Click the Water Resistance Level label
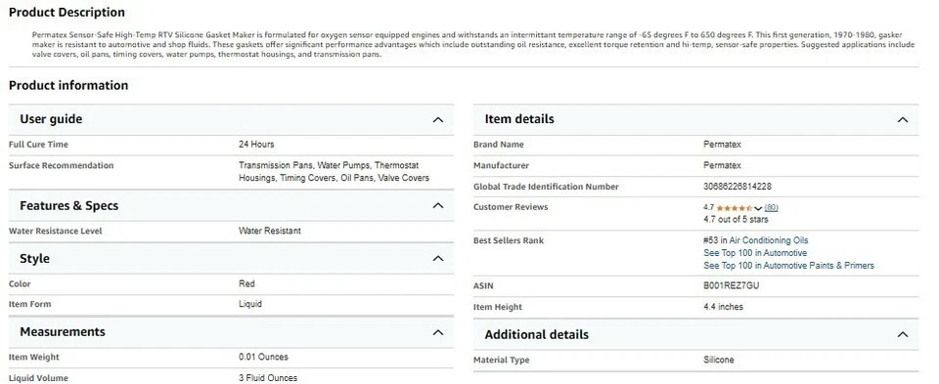 pos(55,231)
